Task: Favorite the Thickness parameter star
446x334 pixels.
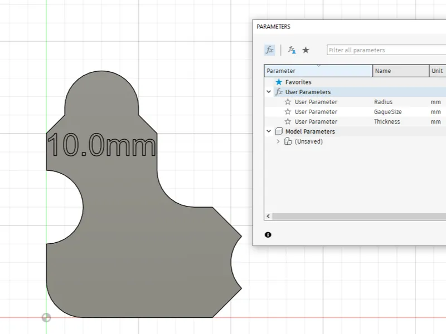Action: 288,121
